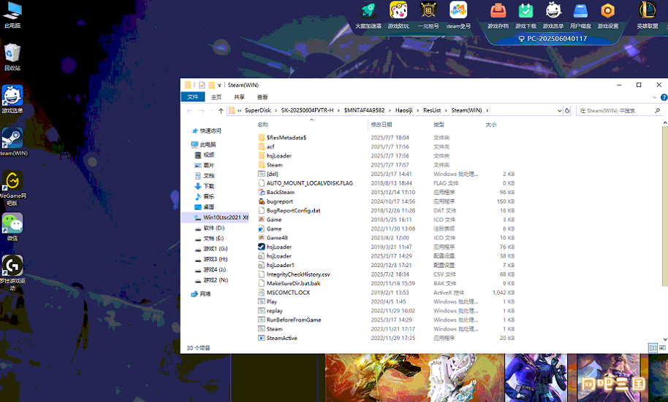
Task: Open the 查看 ribbon tab
Action: (x=262, y=97)
